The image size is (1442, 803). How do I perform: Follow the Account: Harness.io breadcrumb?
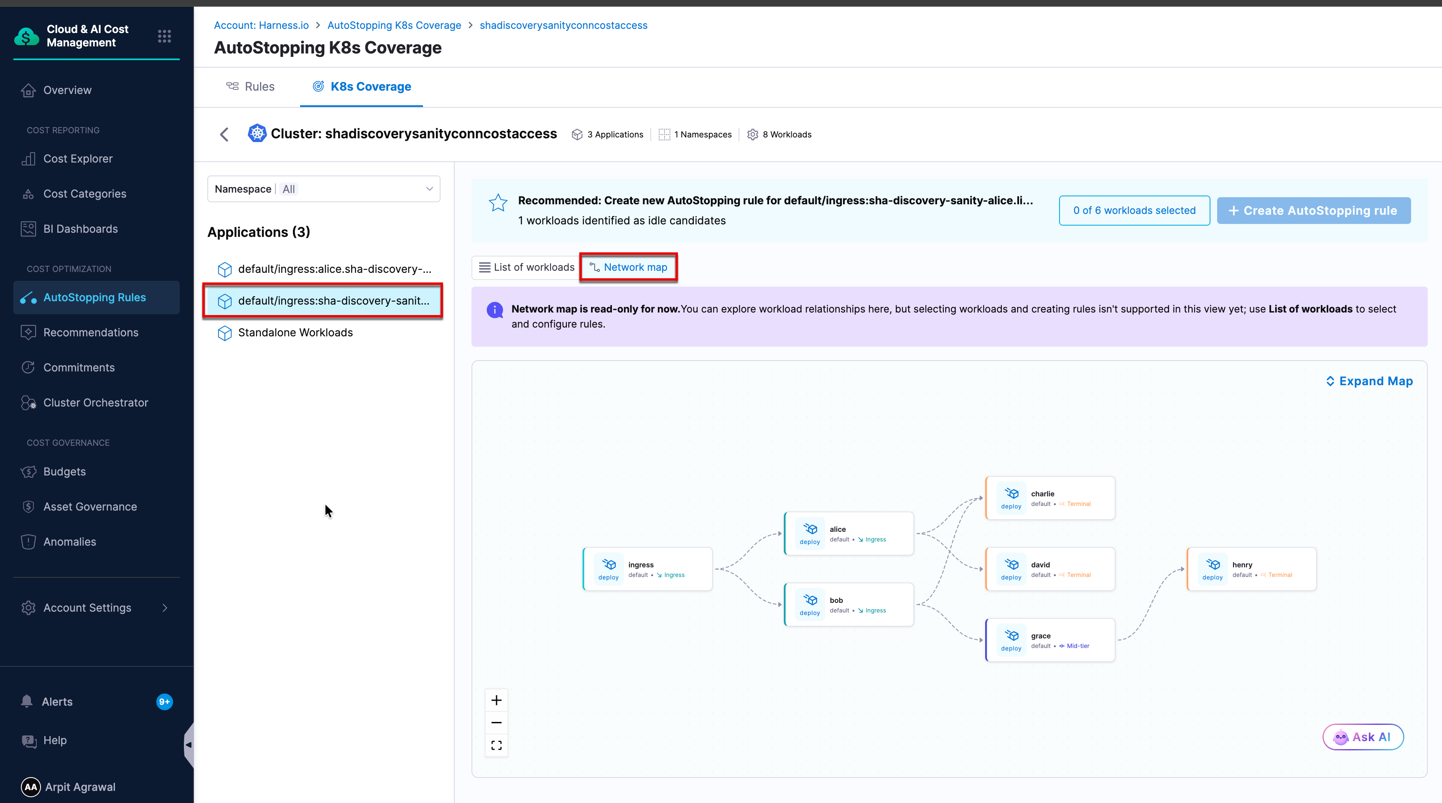[261, 25]
